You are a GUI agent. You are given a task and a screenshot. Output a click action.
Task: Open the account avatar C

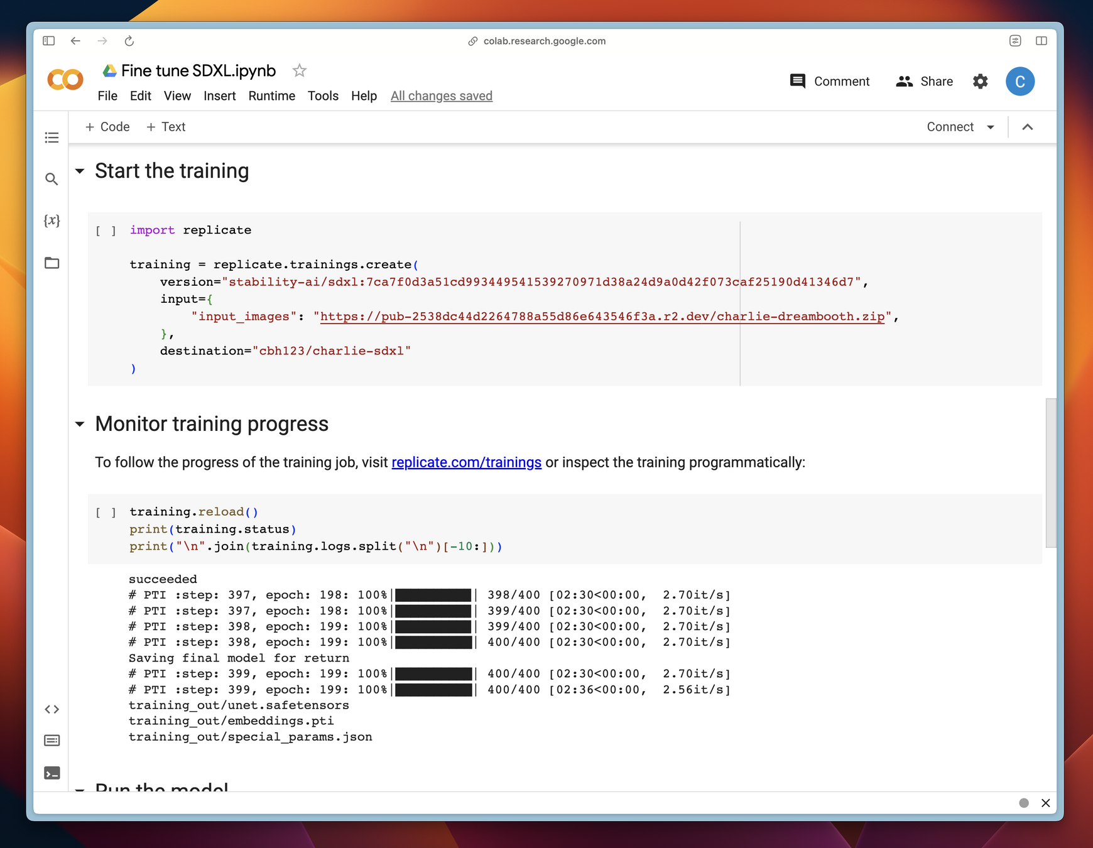click(1020, 82)
